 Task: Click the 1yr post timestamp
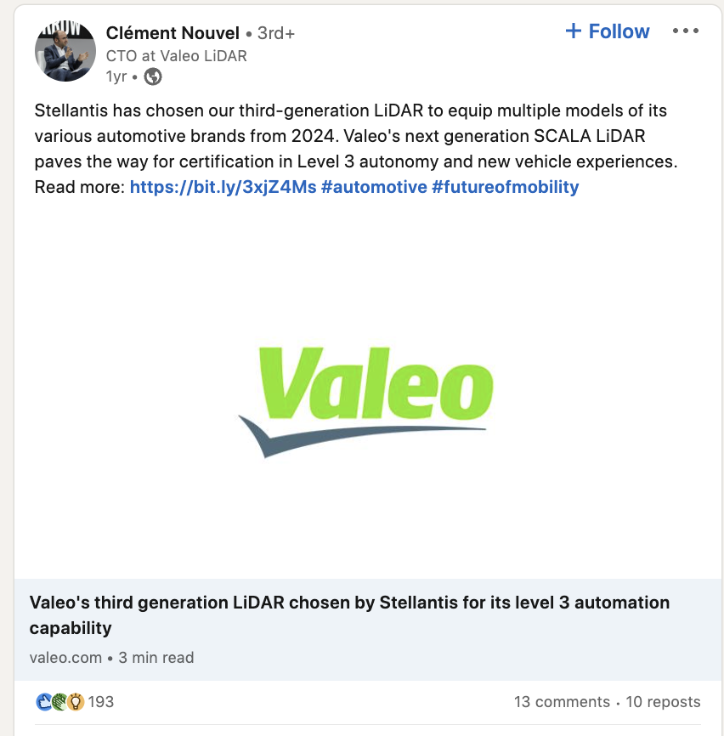point(116,77)
